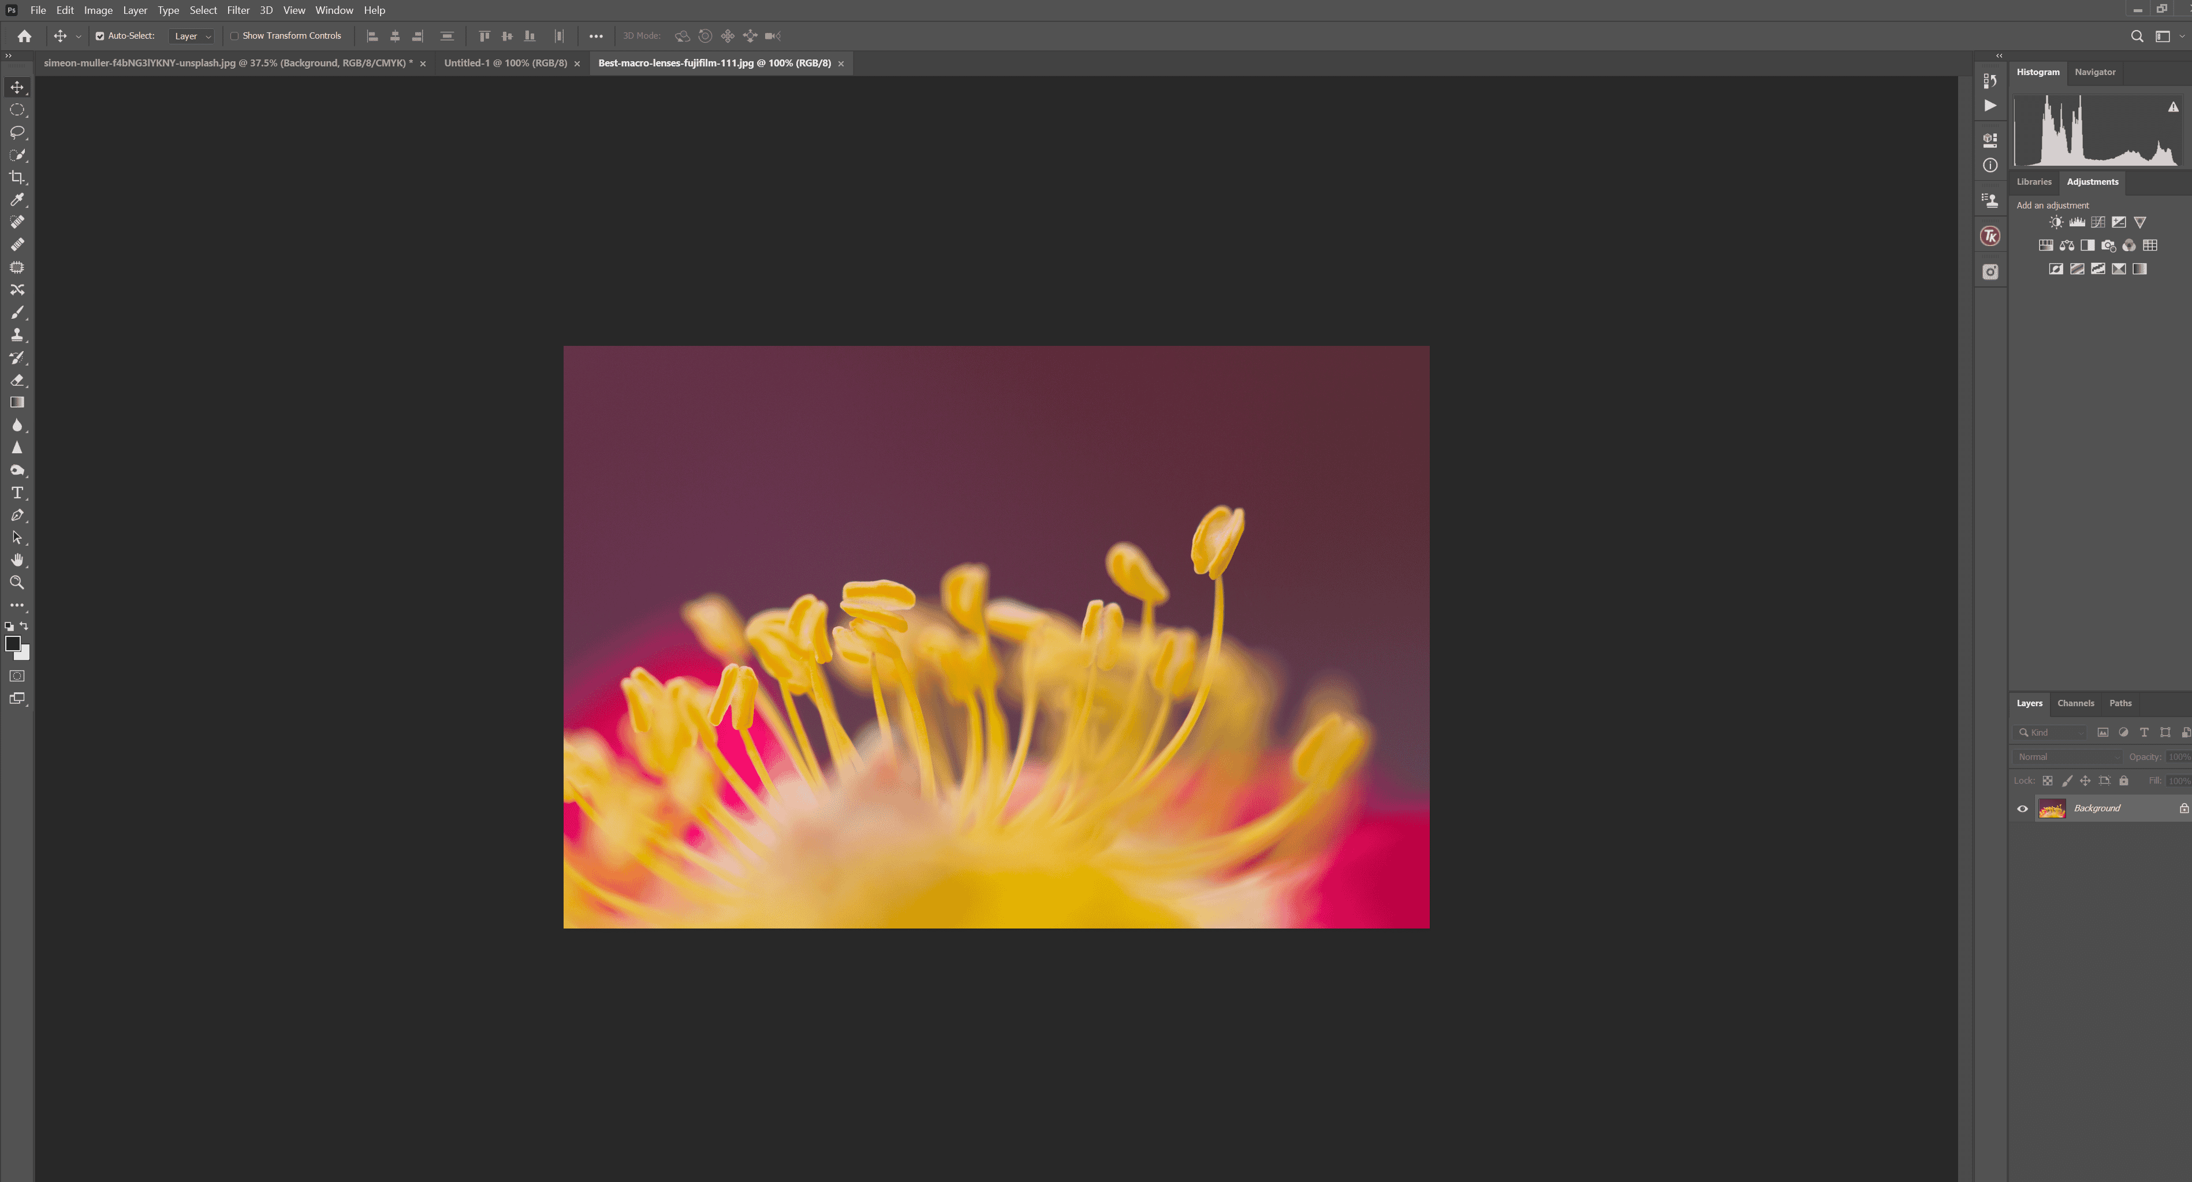Select the Crop tool
The width and height of the screenshot is (2192, 1182).
pos(17,178)
